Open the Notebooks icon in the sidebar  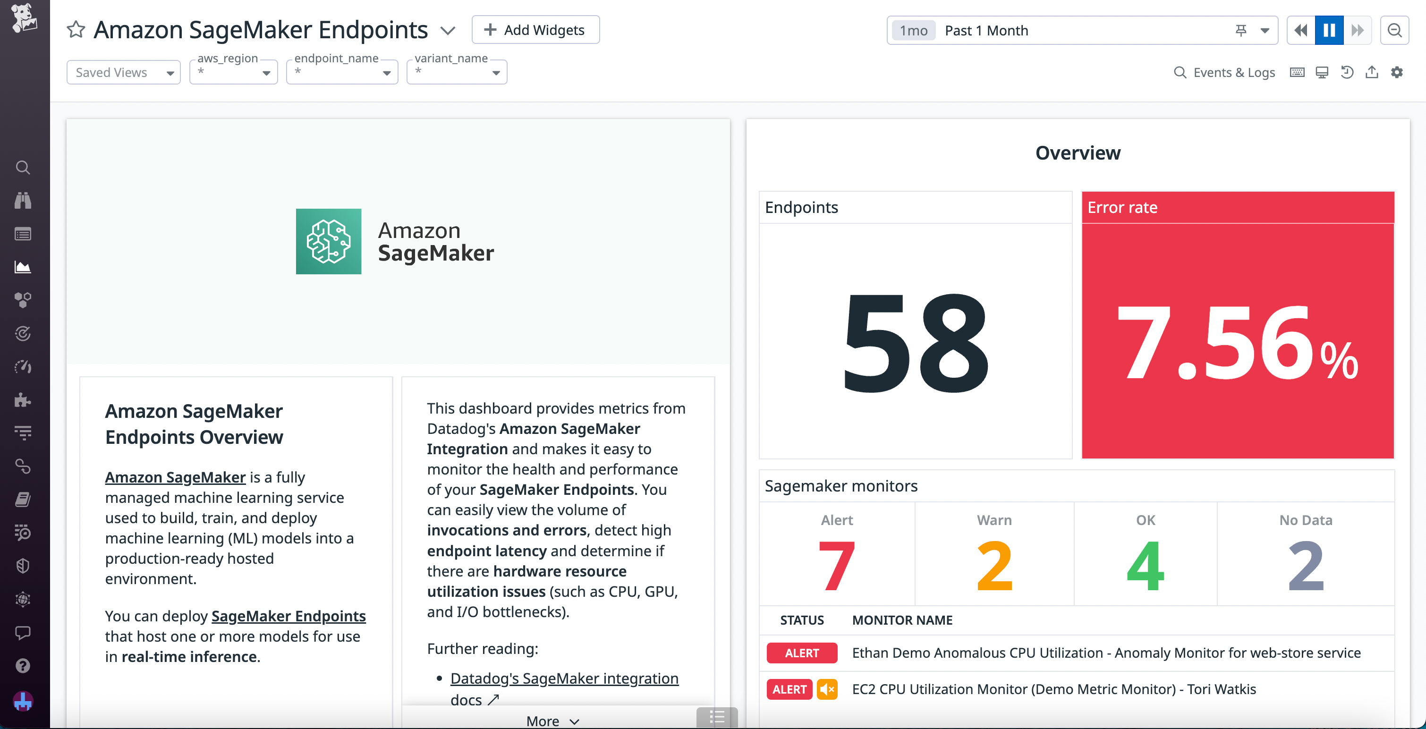tap(23, 499)
